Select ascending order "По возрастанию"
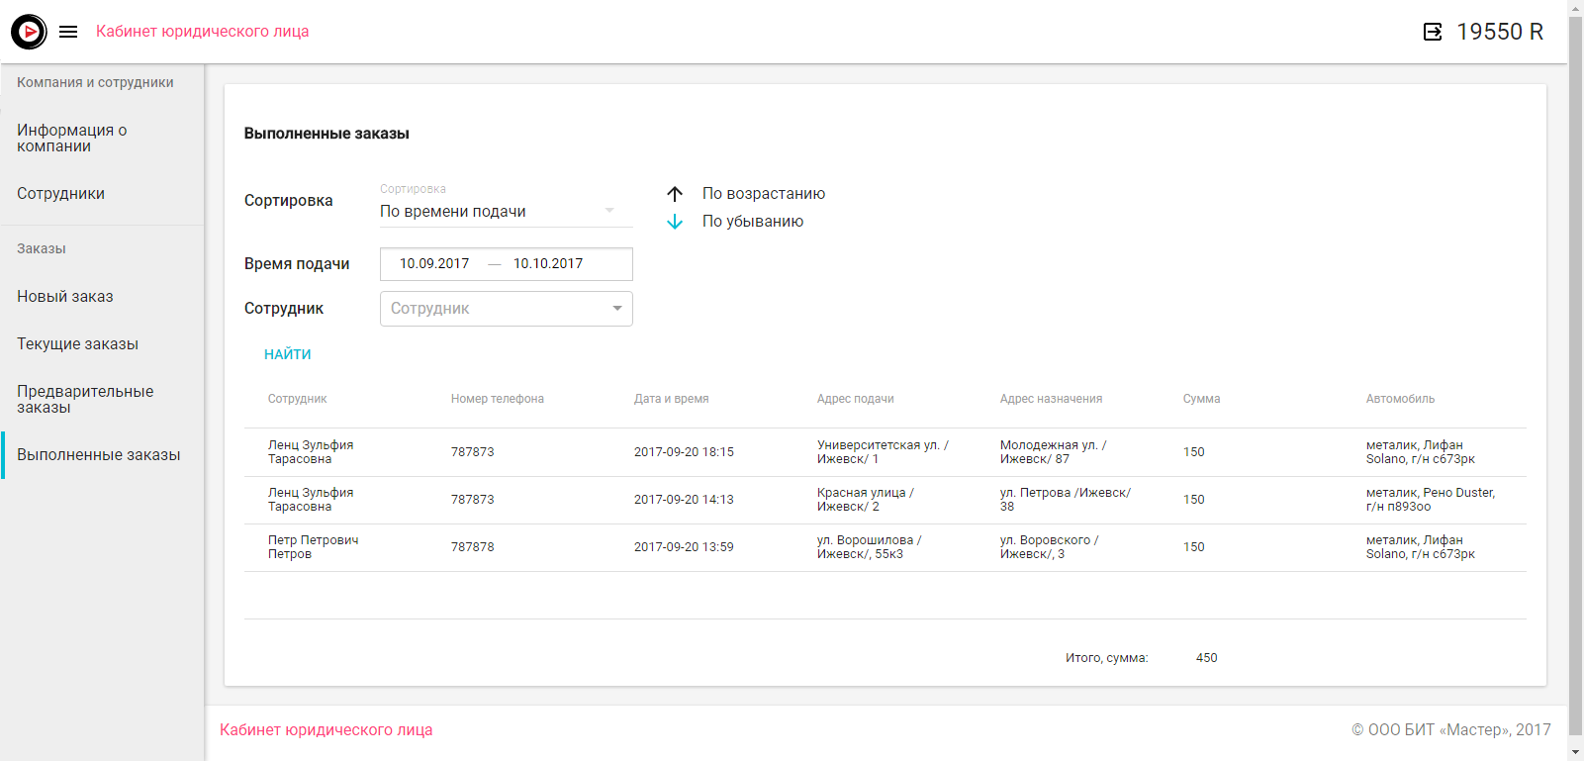This screenshot has height=761, width=1584. pos(763,194)
